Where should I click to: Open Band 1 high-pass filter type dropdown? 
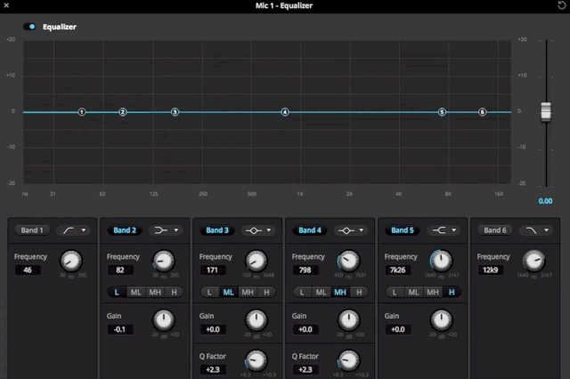74,230
